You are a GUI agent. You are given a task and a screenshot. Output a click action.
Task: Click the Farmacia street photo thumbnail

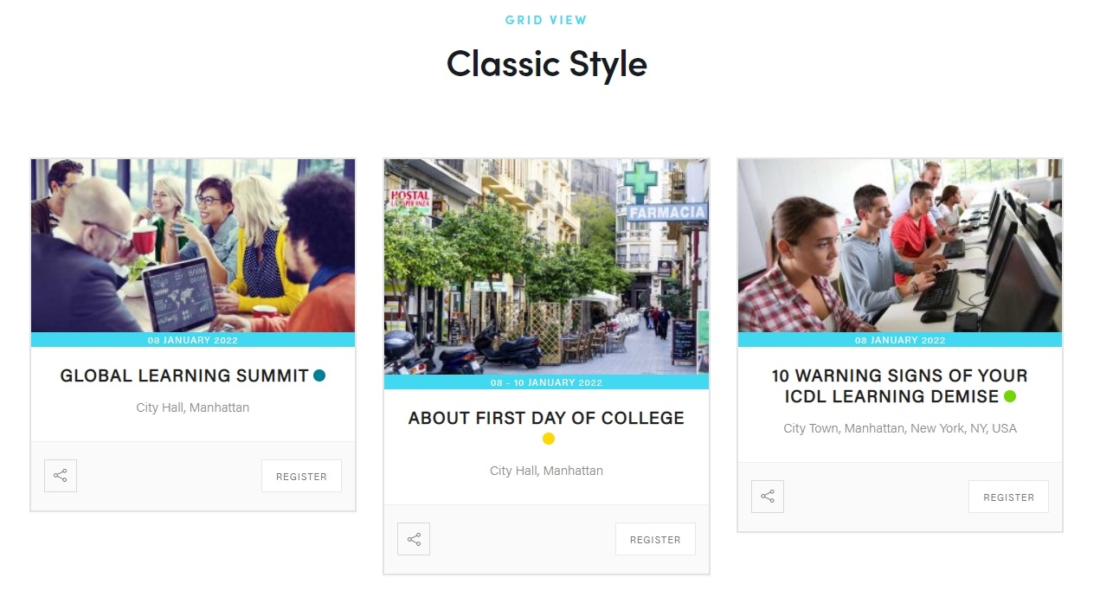[546, 266]
